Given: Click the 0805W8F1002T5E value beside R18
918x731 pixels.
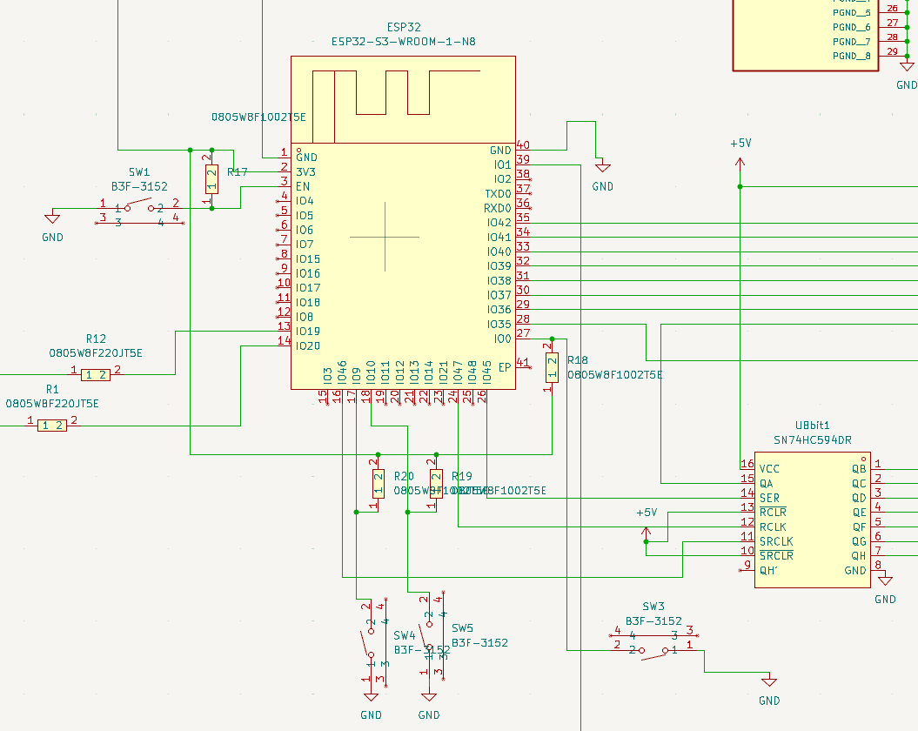Looking at the screenshot, I should (614, 374).
